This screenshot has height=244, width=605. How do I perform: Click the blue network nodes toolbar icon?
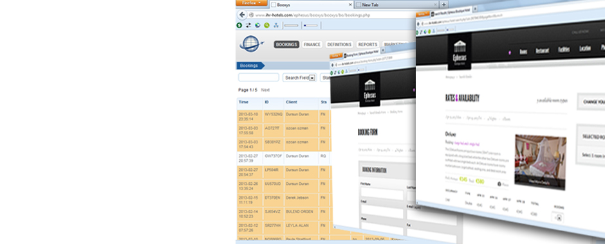[276, 26]
